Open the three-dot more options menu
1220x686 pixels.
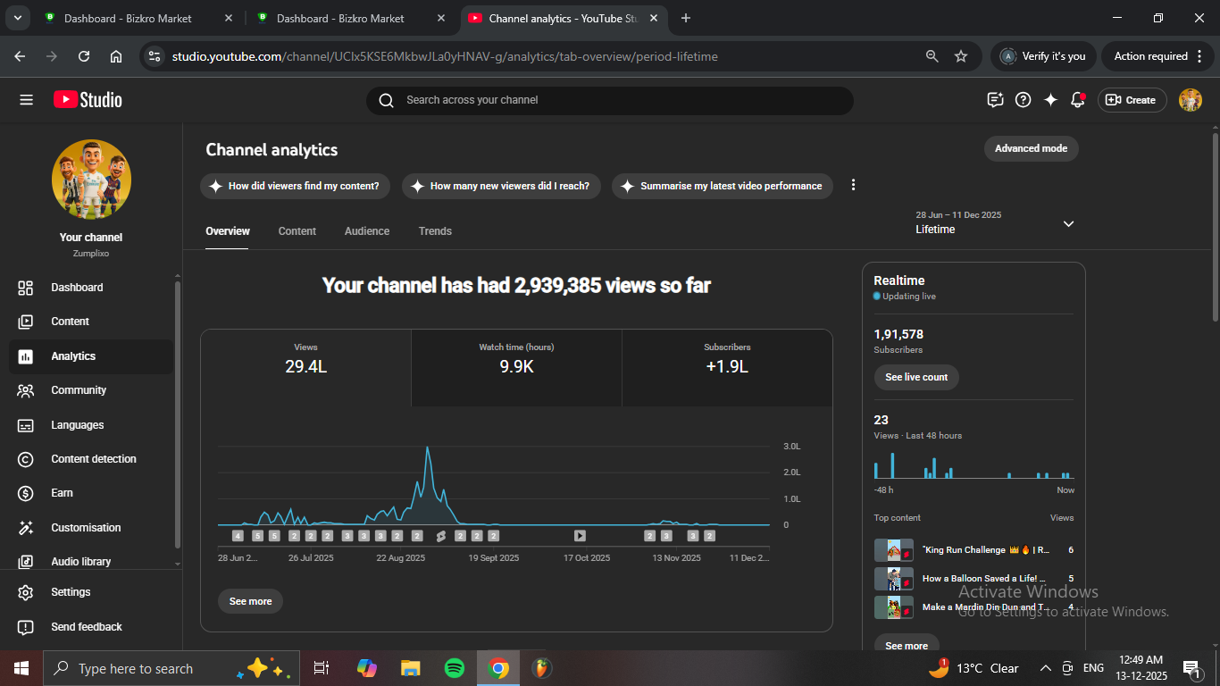(853, 185)
